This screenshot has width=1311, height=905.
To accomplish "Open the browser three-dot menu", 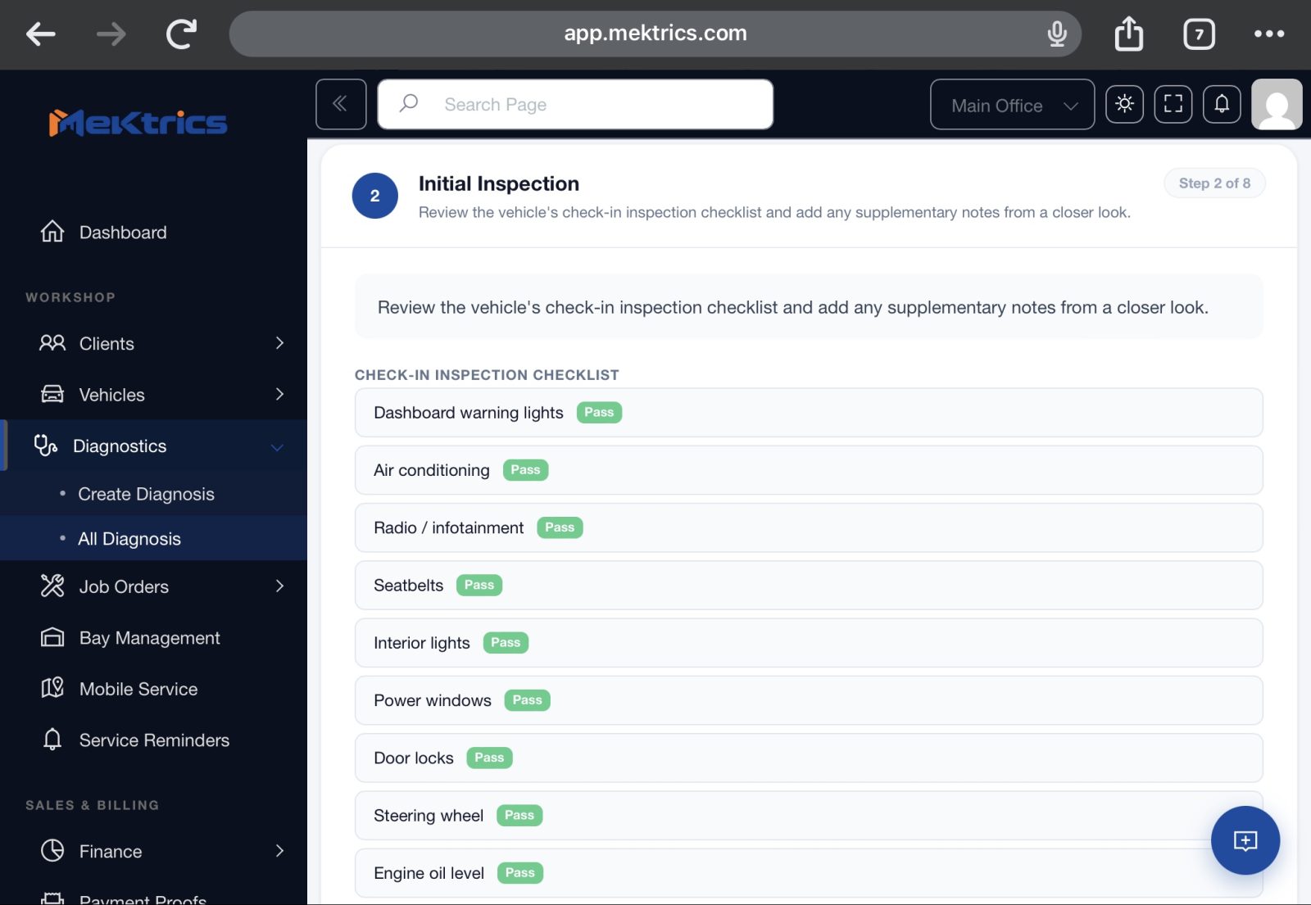I will 1269,34.
